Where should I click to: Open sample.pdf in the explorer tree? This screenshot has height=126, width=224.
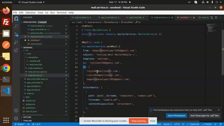pyautogui.click(x=35, y=61)
